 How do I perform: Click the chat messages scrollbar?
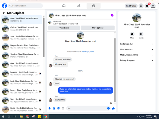click(x=115, y=70)
